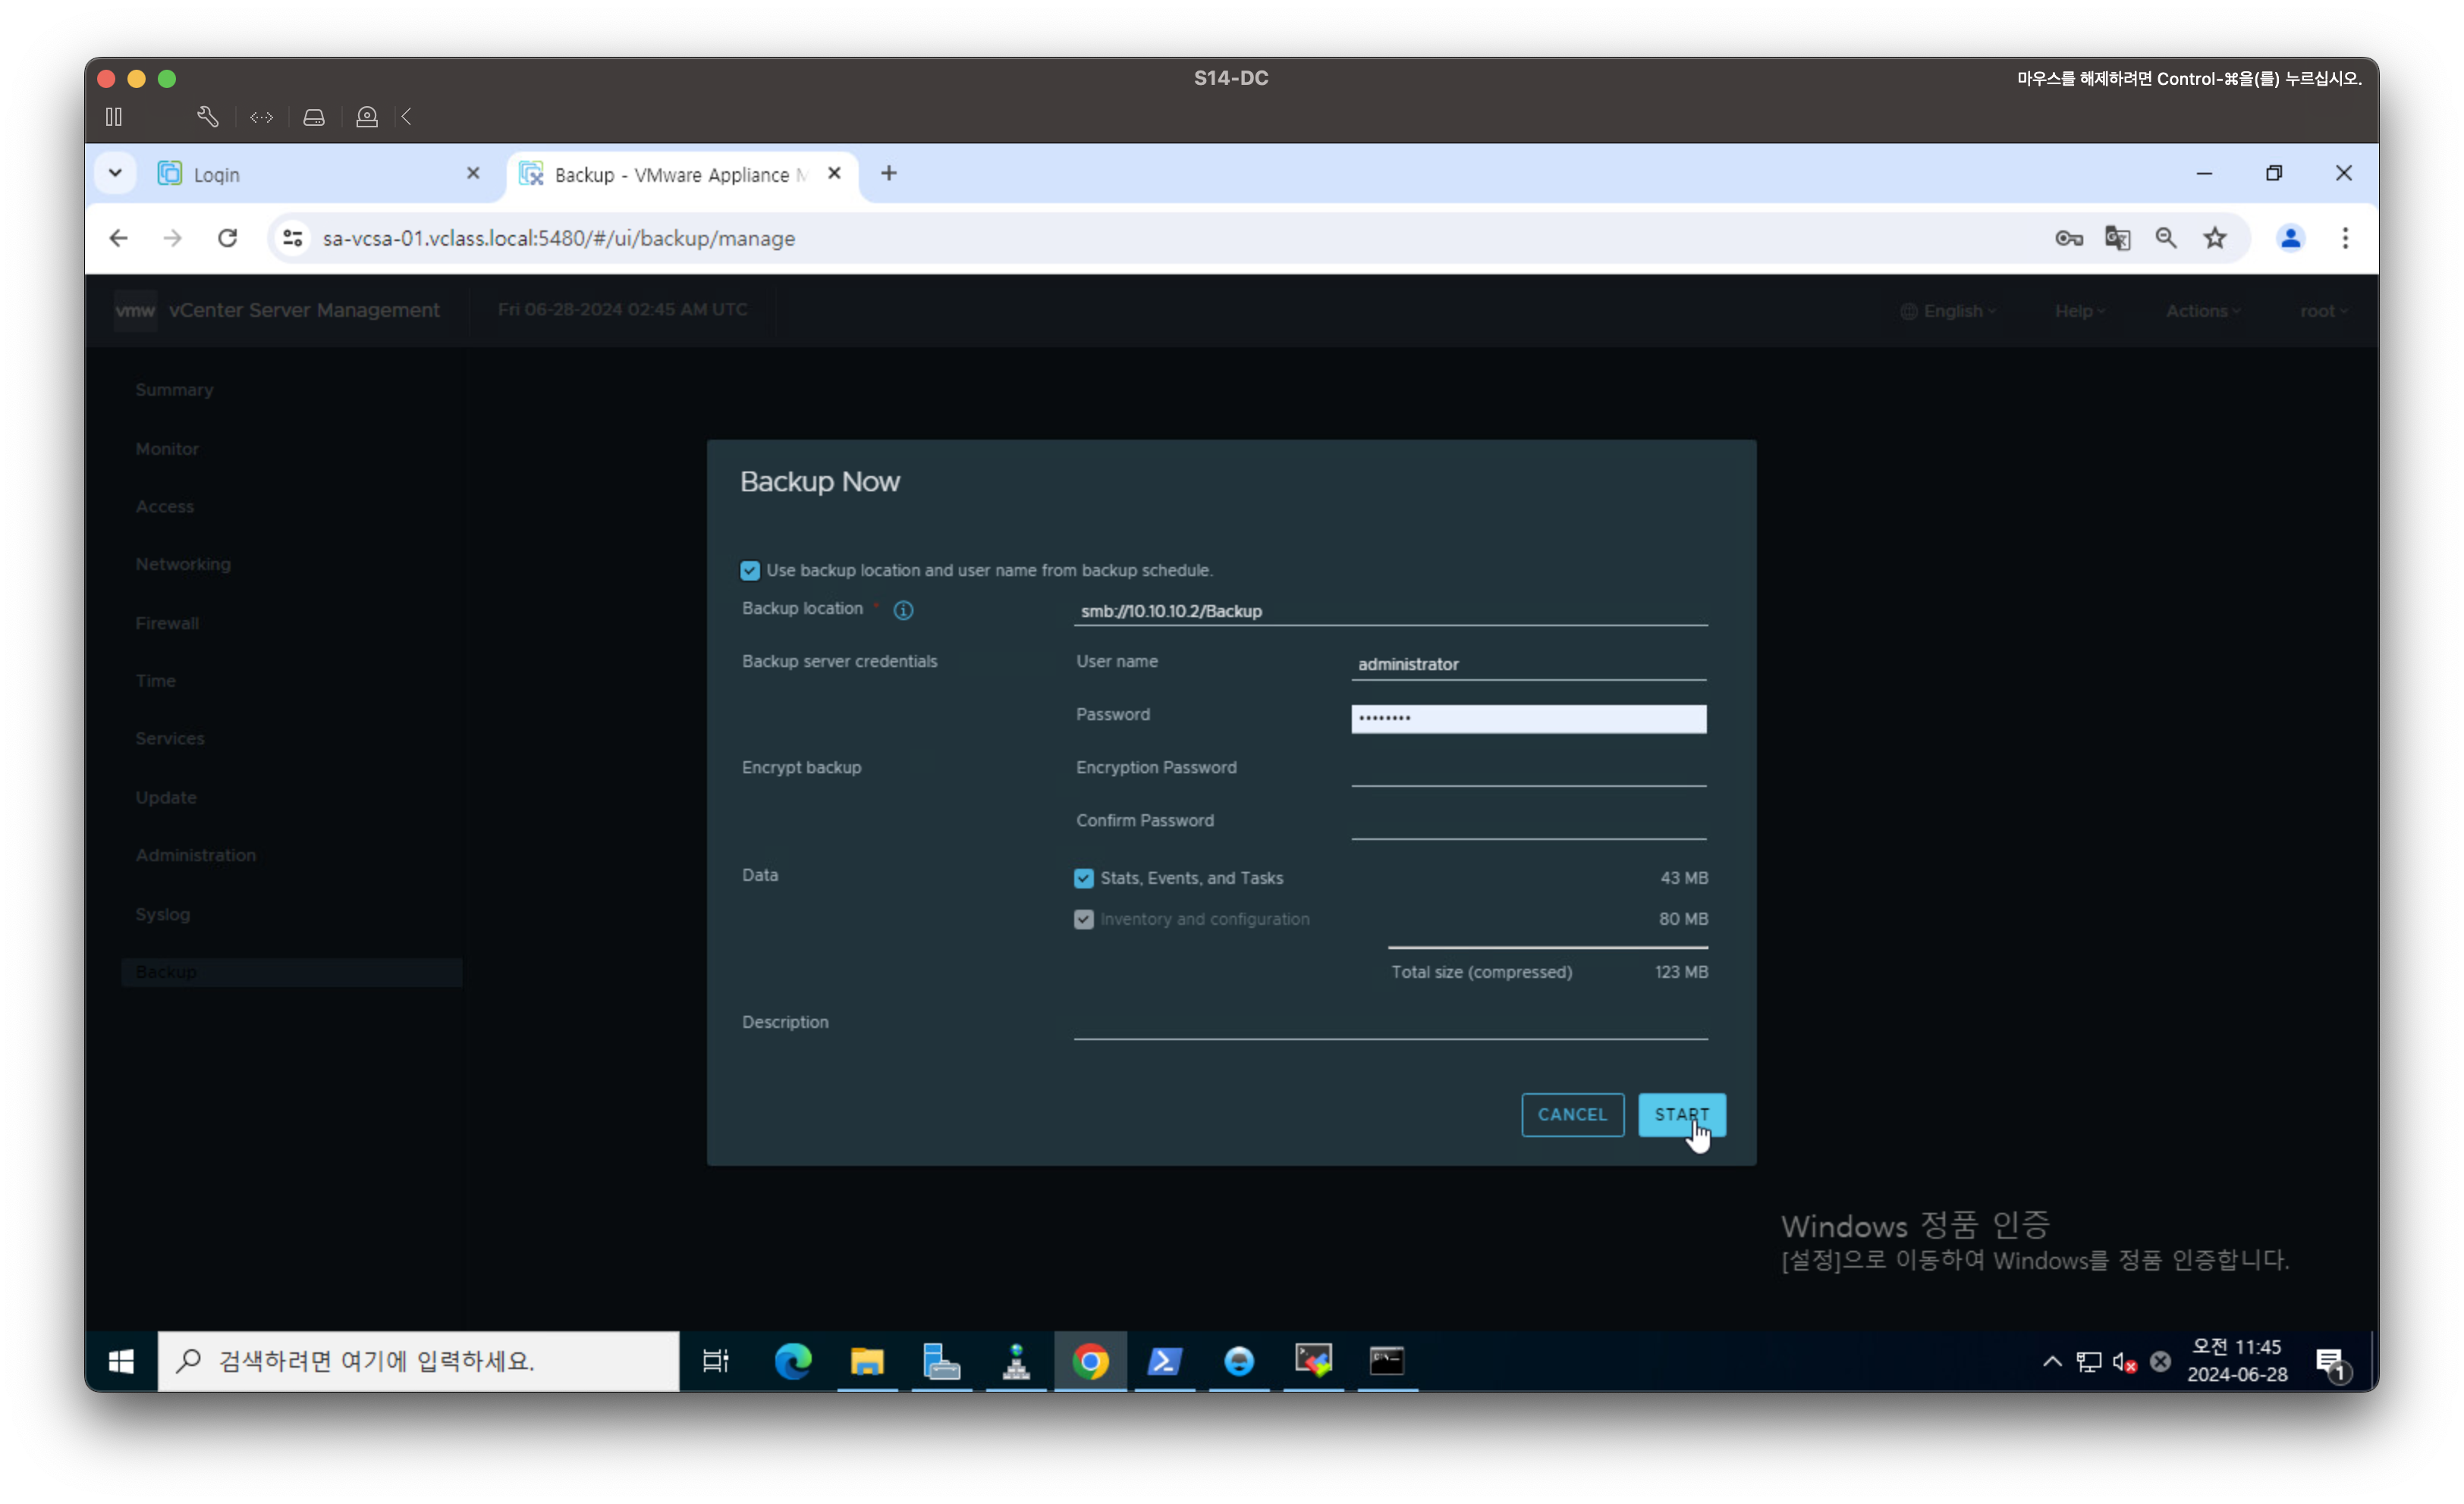This screenshot has height=1504, width=2464.
Task: Click the backup location info icon
Action: [903, 610]
